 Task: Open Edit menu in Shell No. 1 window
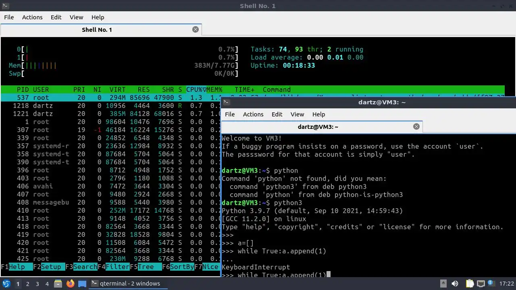tap(56, 17)
